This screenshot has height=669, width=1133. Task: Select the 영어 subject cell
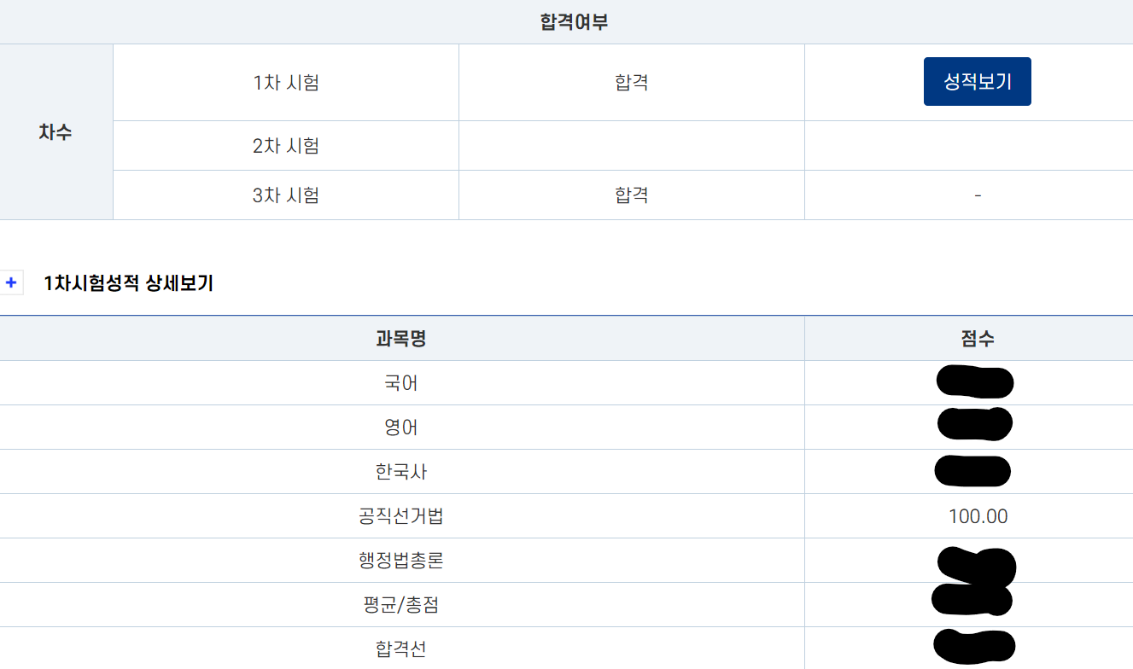[401, 428]
